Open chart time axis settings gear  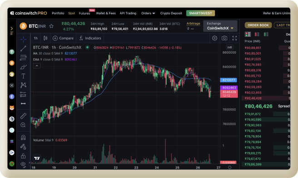coord(230,168)
